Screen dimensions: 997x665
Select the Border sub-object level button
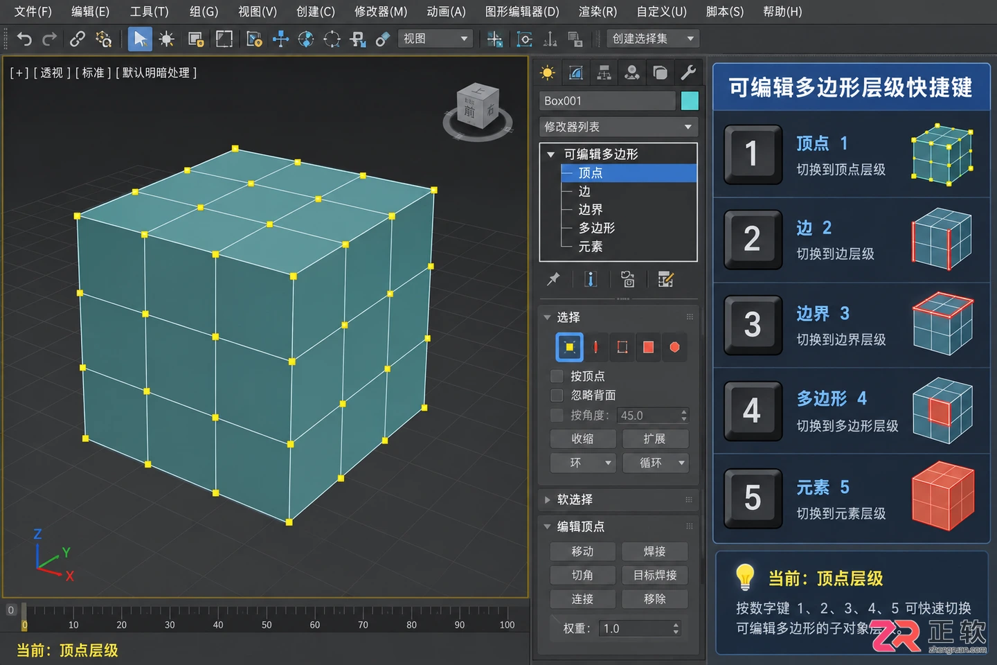coord(622,347)
